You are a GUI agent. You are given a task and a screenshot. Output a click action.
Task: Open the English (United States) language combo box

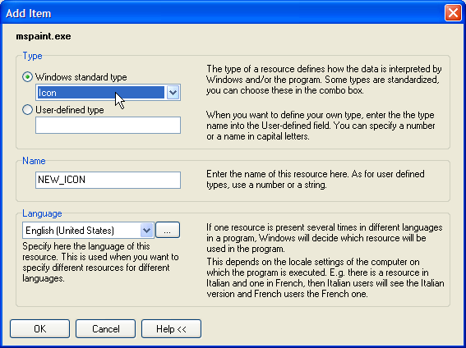click(x=88, y=230)
